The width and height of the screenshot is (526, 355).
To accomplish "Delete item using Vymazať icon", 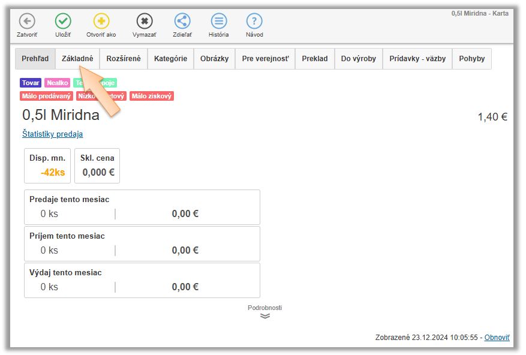I will coord(144,21).
